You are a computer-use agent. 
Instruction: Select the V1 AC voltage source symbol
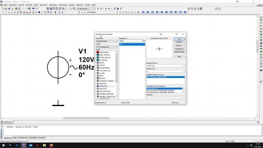coord(58,67)
